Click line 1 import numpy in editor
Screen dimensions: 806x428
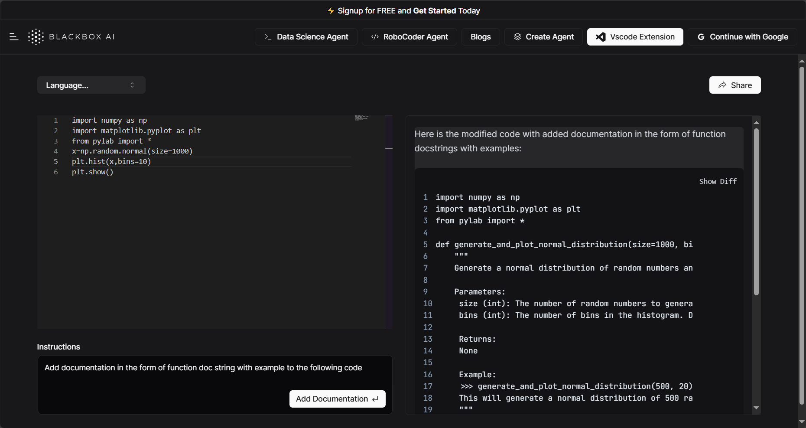[x=109, y=120]
